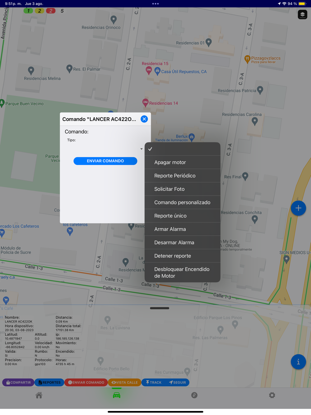
Task: Expand the Tipo command dropdown arrow
Action: coord(142,149)
